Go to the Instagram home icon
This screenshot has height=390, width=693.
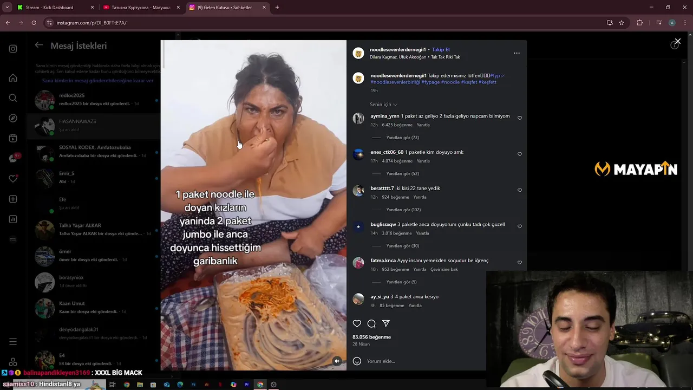click(x=13, y=78)
